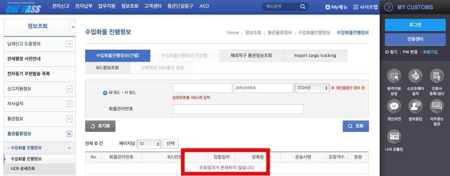Switch to B/L정보조회 tab
This screenshot has width=450, height=176.
coord(107,68)
